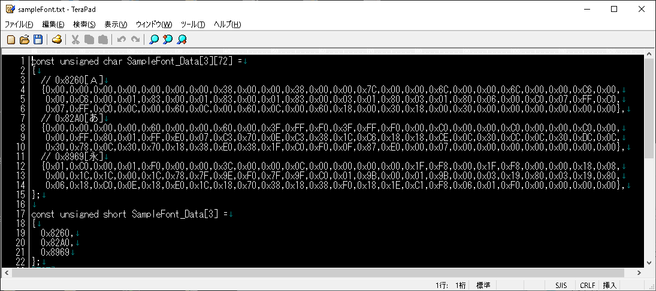Click line number 17 in the gutter
Screen dimensions: 656x291
(x=20, y=214)
